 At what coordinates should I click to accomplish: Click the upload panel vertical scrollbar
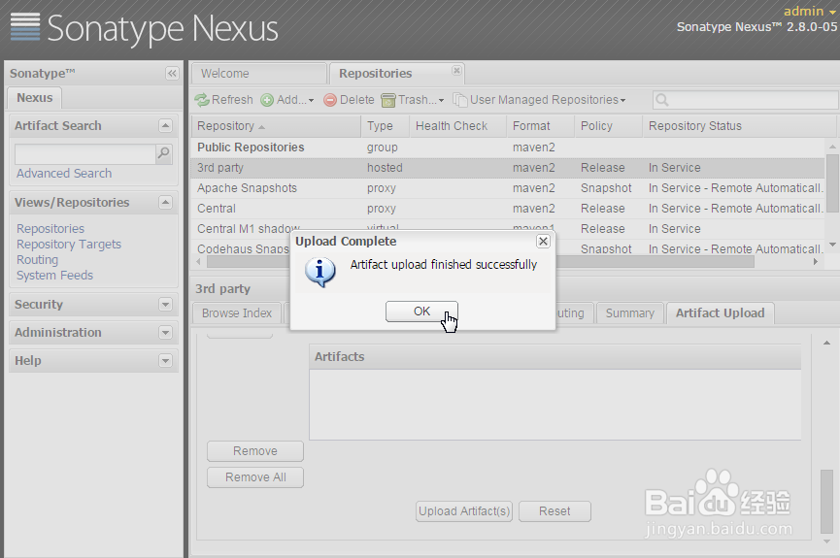(826, 502)
